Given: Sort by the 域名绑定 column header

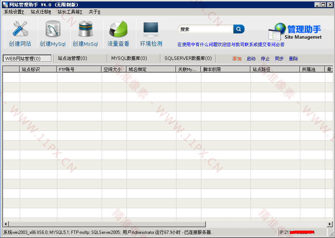Looking at the screenshot, I should coord(151,70).
